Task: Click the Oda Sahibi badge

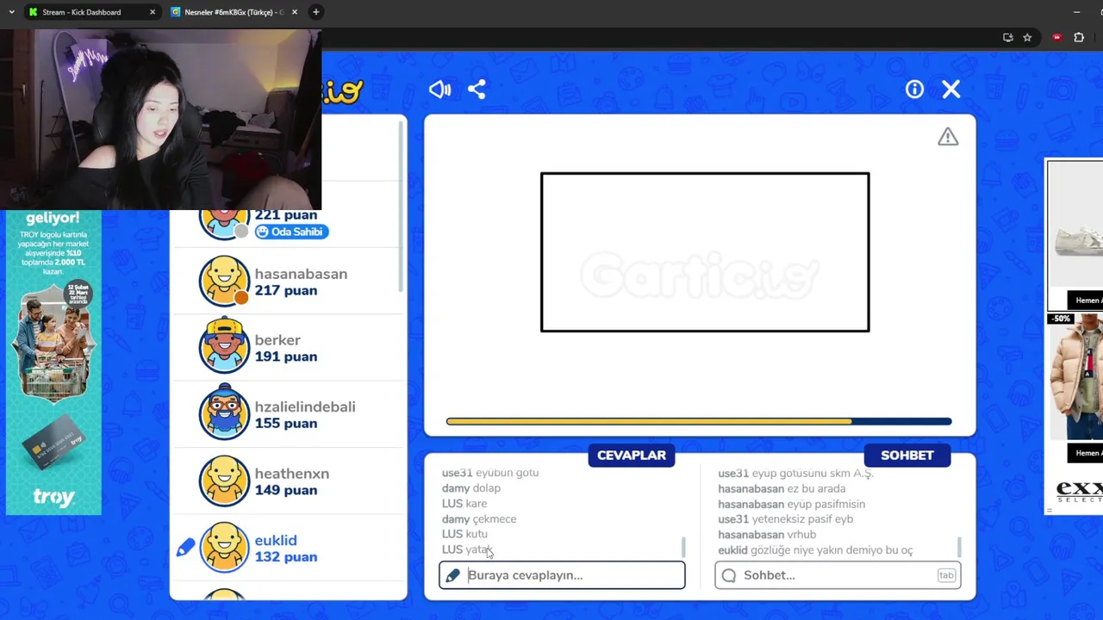Action: point(291,232)
